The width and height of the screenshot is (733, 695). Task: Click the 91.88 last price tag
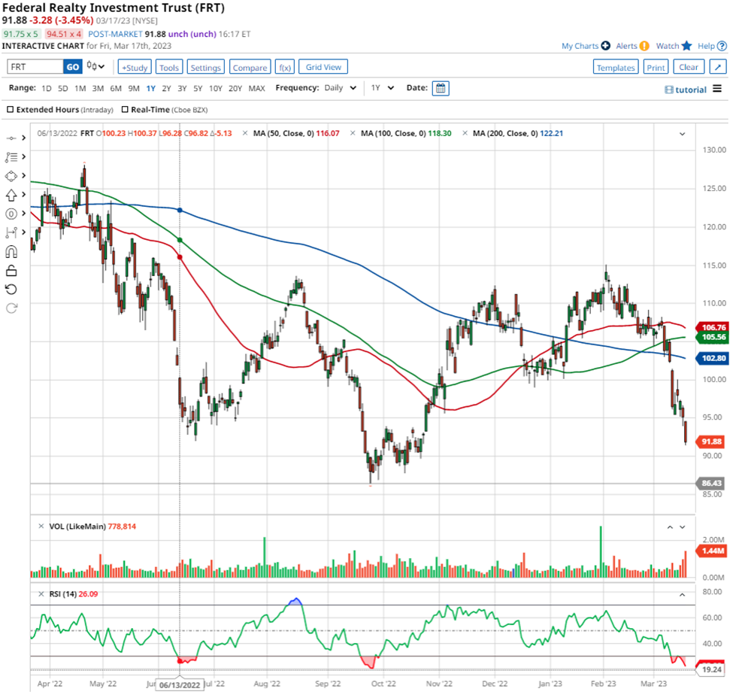pos(711,442)
